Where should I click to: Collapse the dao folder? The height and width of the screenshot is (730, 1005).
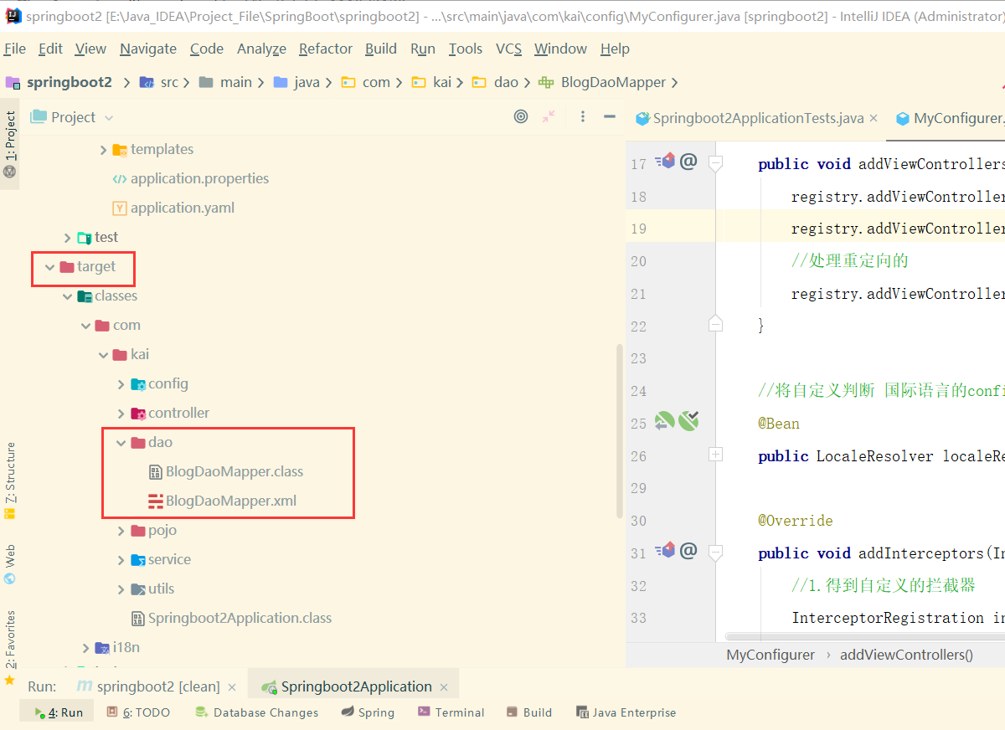(x=121, y=443)
